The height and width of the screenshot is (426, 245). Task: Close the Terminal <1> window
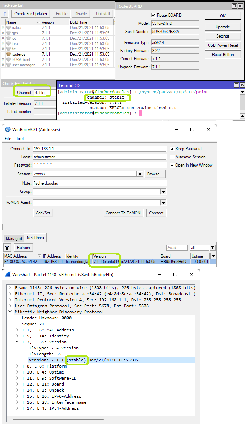242,85
